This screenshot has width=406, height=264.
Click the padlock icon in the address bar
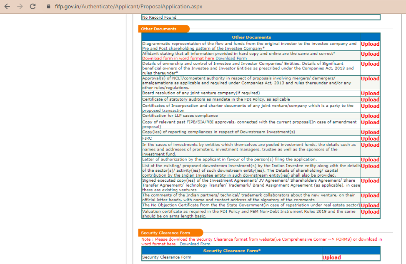pyautogui.click(x=49, y=6)
